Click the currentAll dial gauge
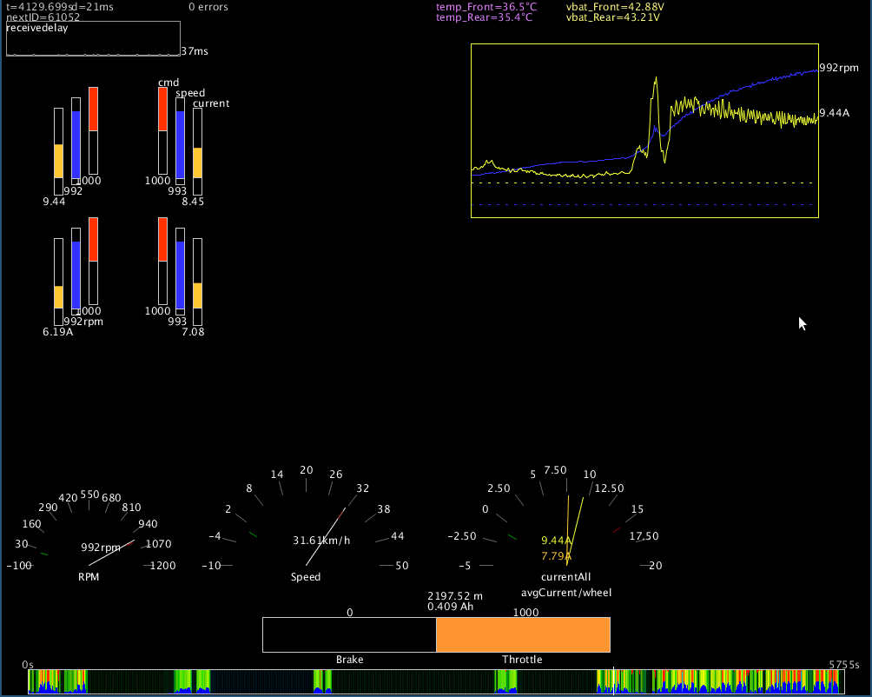This screenshot has height=697, width=872. point(566,530)
